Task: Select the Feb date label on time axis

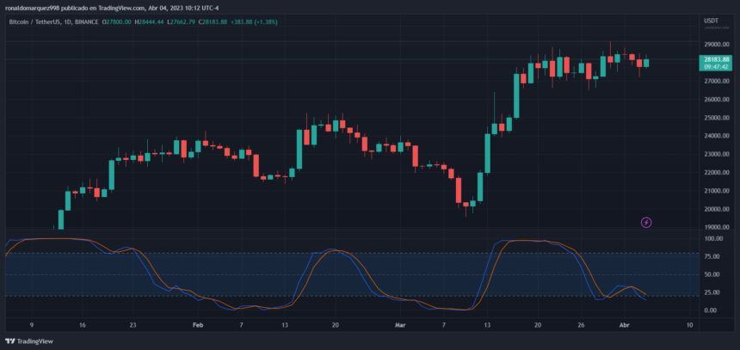Action: pyautogui.click(x=198, y=325)
